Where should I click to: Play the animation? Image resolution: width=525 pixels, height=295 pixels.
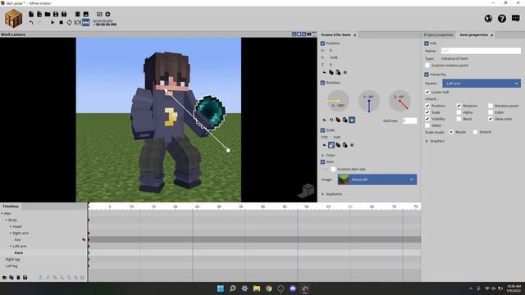tap(52, 22)
